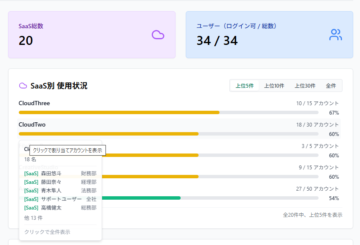The height and width of the screenshot is (245, 360).
Task: Click the 財務部 department label in popup
Action: coord(89,174)
